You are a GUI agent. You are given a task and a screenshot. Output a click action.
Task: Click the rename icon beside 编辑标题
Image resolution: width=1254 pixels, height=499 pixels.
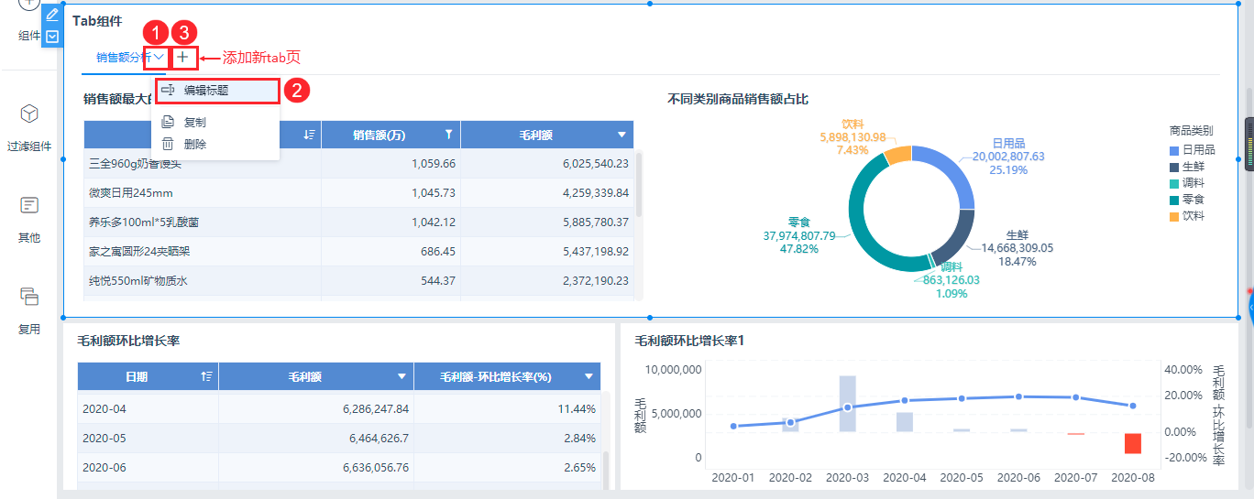[x=168, y=91]
